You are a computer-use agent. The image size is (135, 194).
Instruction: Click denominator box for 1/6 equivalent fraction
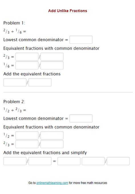pos(52,65)
